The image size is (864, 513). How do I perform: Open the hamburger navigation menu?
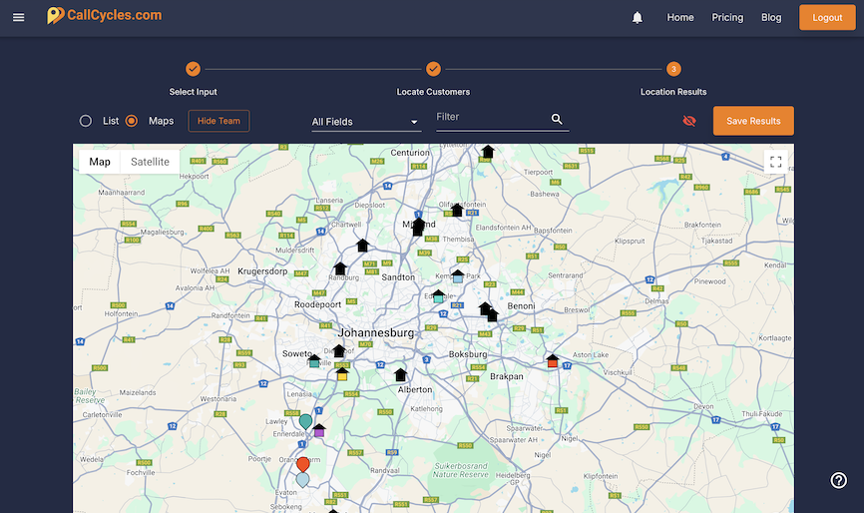18,17
